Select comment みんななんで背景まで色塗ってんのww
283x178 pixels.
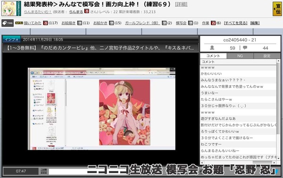click(238, 86)
